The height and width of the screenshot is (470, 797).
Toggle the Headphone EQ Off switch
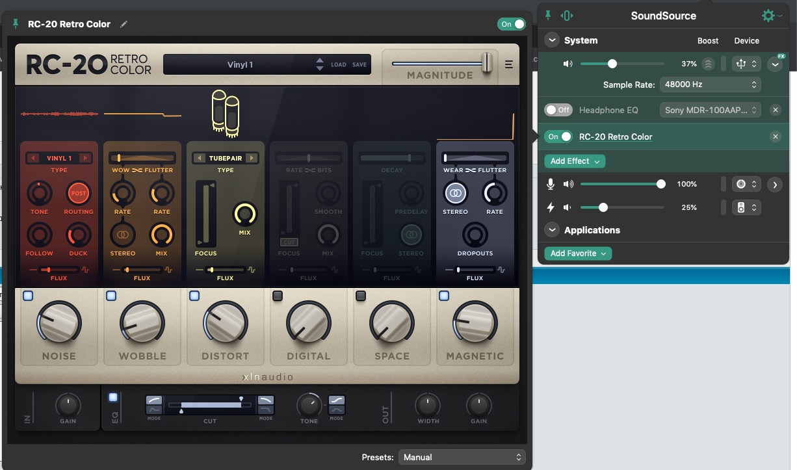coord(559,110)
